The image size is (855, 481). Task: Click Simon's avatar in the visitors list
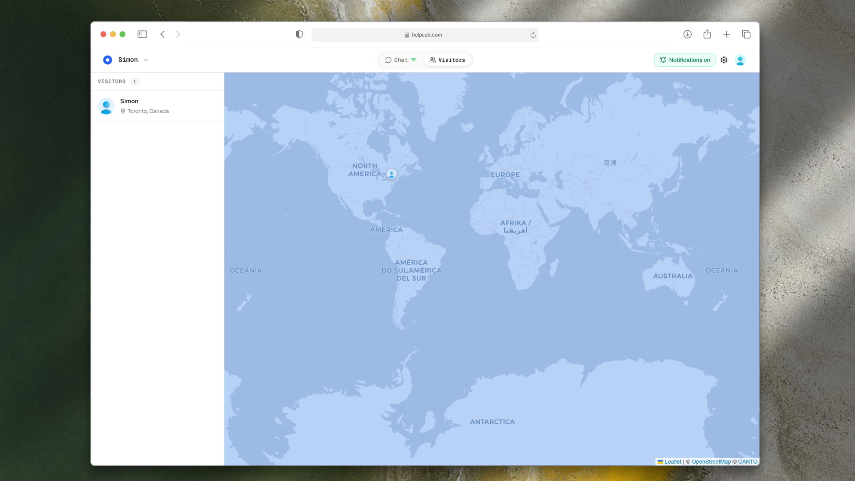[x=106, y=106]
